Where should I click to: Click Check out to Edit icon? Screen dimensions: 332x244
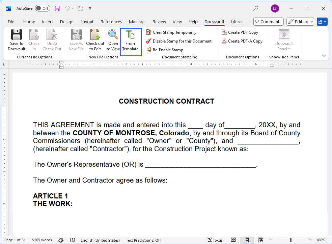95,34
